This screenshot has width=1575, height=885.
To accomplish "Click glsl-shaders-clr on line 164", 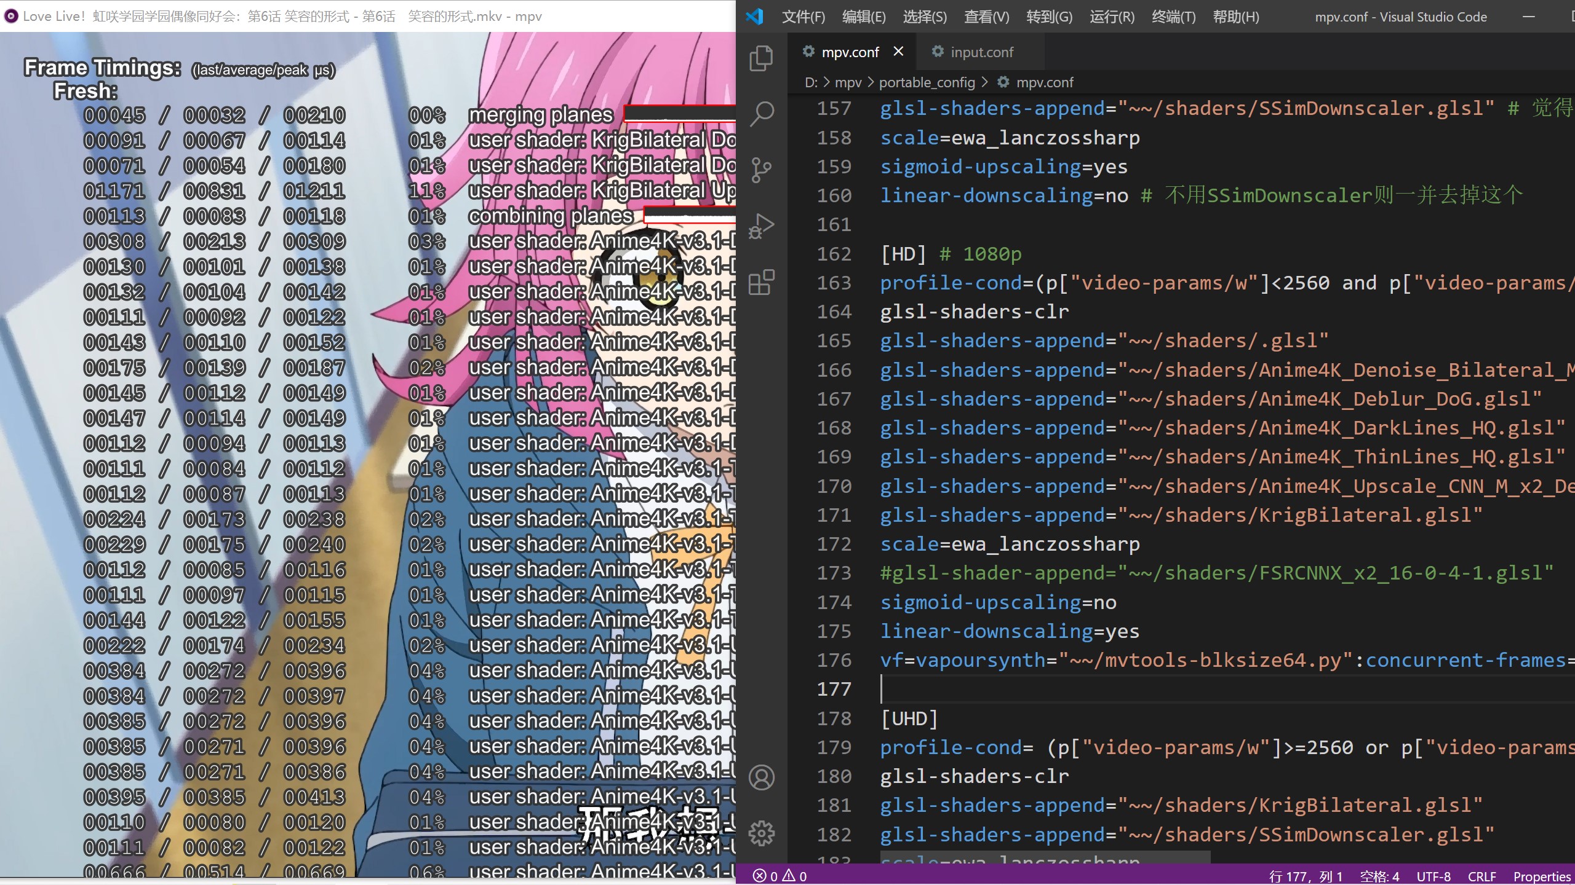I will click(x=974, y=312).
